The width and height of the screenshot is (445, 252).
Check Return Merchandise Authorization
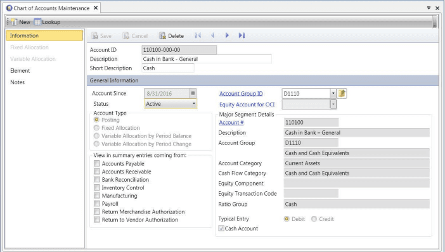97,211
